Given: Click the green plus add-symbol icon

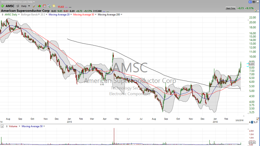Looking at the screenshot, I should (2, 6).
